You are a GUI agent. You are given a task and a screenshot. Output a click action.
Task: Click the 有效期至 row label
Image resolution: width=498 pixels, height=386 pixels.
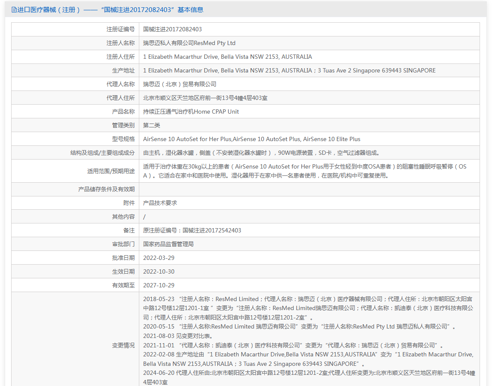(x=123, y=285)
